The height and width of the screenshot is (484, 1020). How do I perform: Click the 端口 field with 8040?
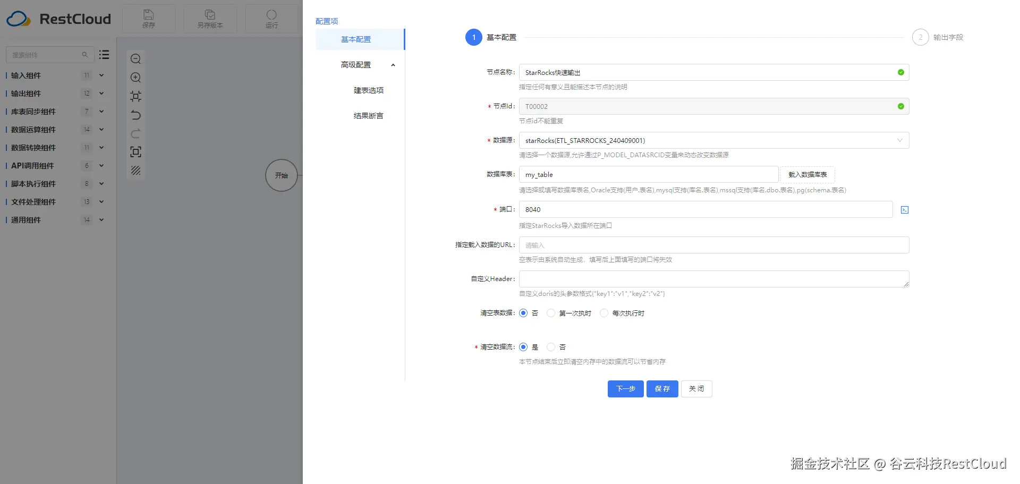click(x=706, y=209)
